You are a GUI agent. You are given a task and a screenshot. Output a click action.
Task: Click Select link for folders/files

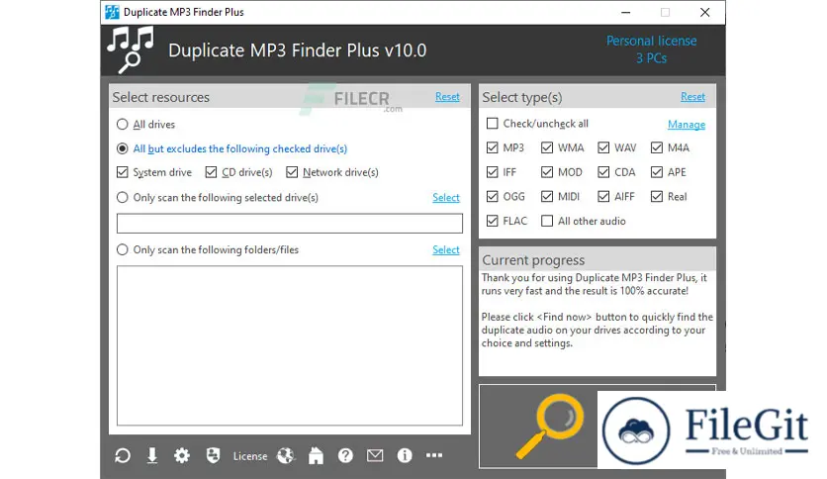tap(446, 249)
